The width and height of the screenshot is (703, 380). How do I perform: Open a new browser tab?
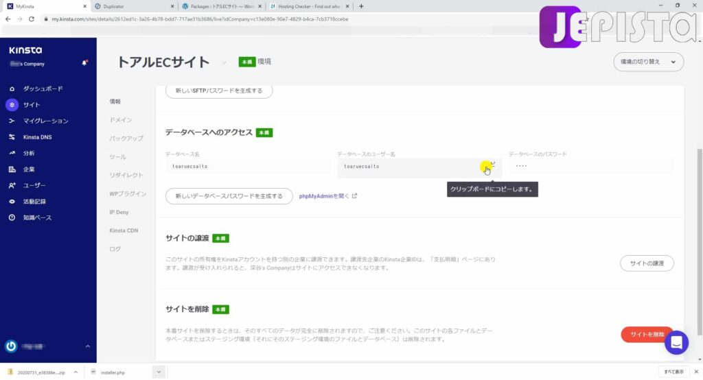361,6
